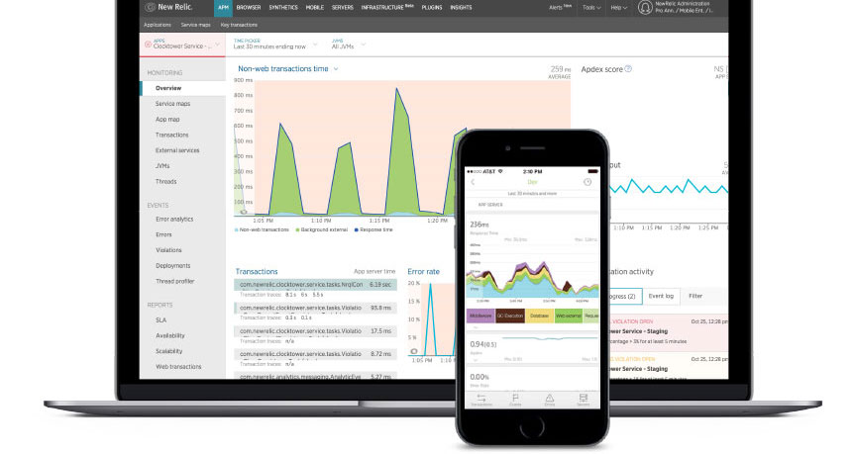Tap the green Web external legend swatch on phone
This screenshot has width=853, height=454.
click(568, 317)
